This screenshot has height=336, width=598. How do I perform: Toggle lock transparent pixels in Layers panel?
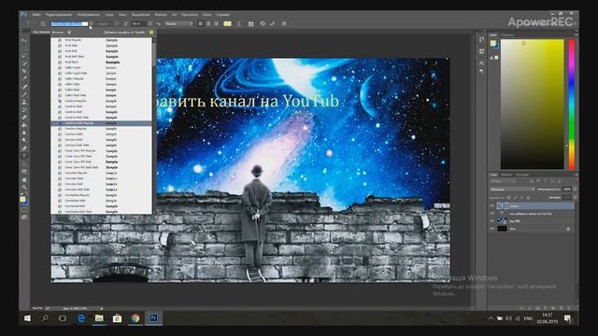(x=509, y=197)
